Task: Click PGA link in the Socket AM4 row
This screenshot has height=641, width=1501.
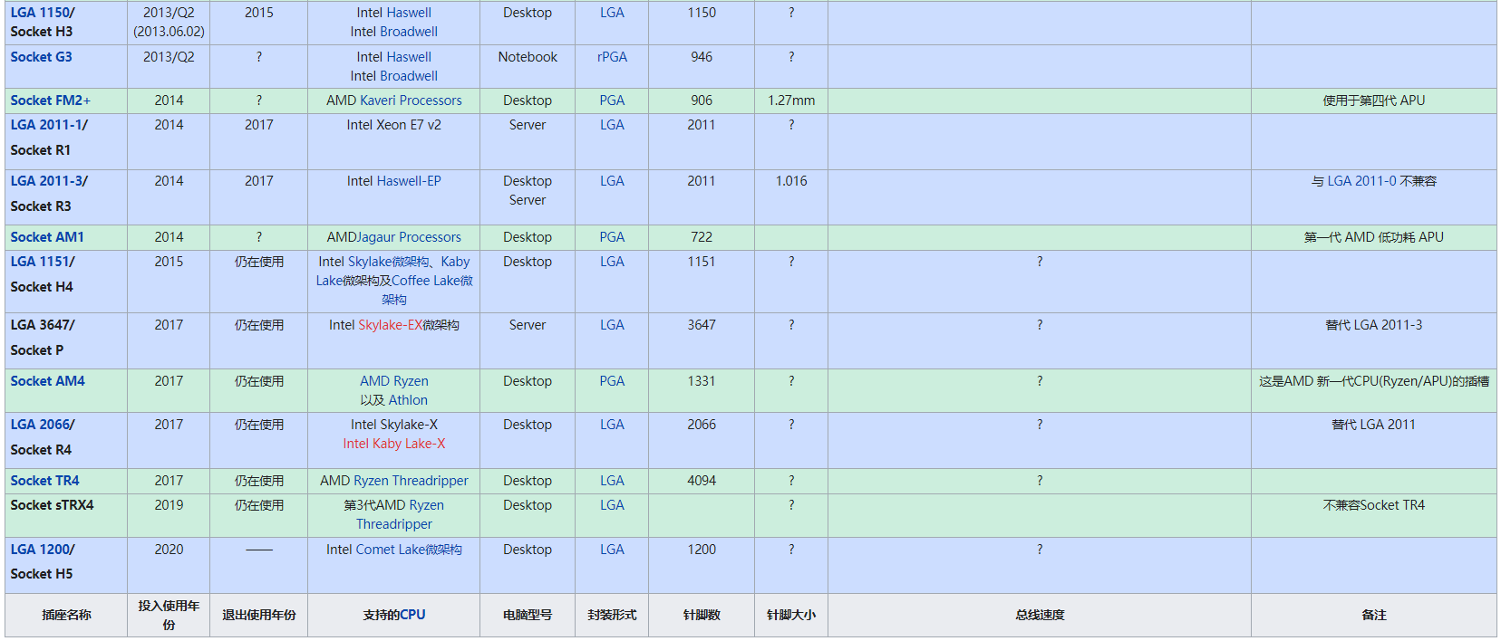Action: (612, 381)
